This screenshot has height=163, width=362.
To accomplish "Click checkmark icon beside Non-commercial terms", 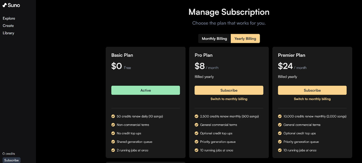I will pyautogui.click(x=113, y=125).
